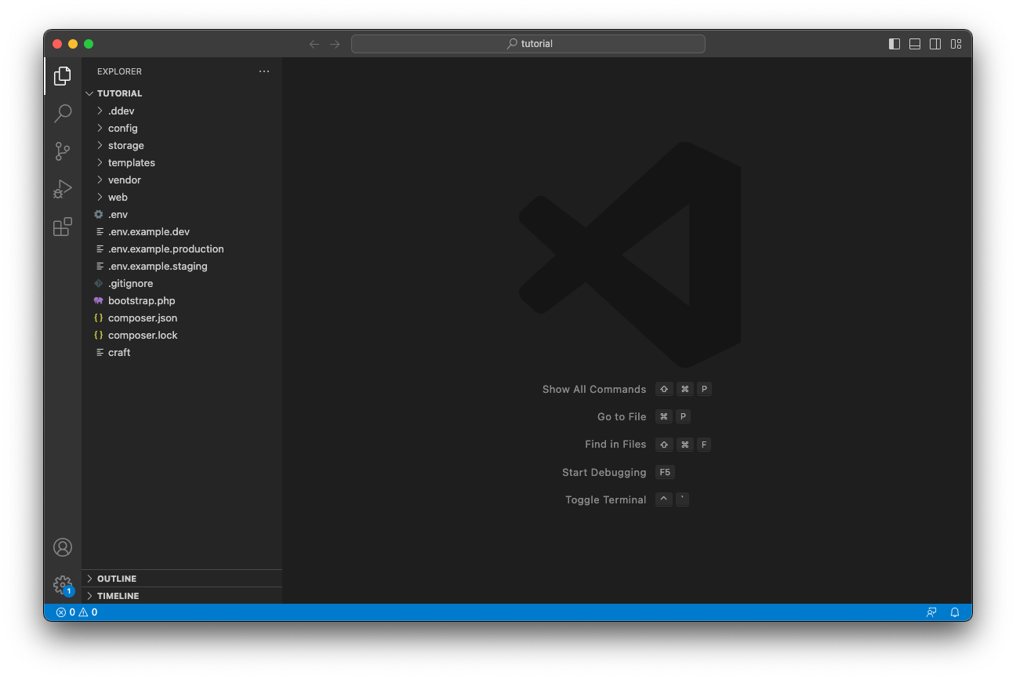Toggle the primary side bar visibility
Image resolution: width=1016 pixels, height=679 pixels.
(894, 44)
